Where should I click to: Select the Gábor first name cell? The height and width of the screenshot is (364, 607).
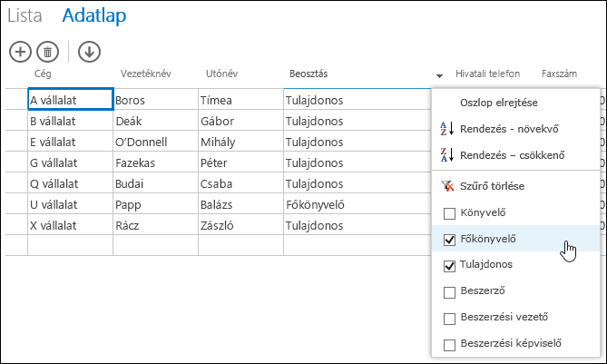point(240,120)
